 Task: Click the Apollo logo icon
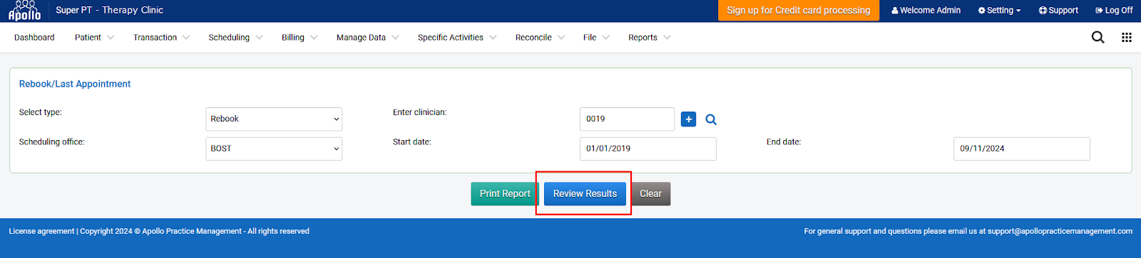tap(25, 10)
